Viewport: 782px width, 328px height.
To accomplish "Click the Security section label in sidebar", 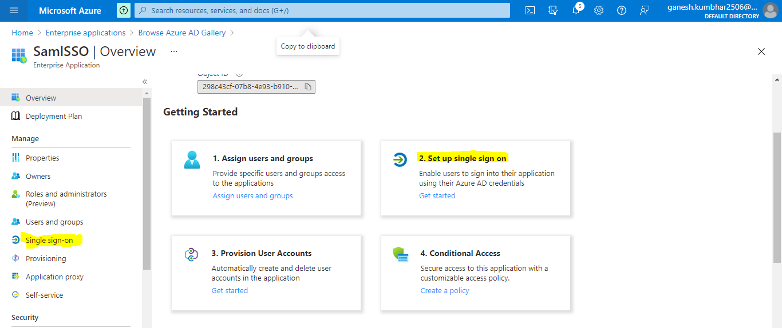I will pos(25,317).
